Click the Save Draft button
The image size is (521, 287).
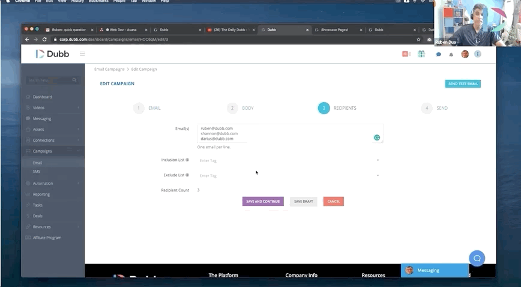303,202
